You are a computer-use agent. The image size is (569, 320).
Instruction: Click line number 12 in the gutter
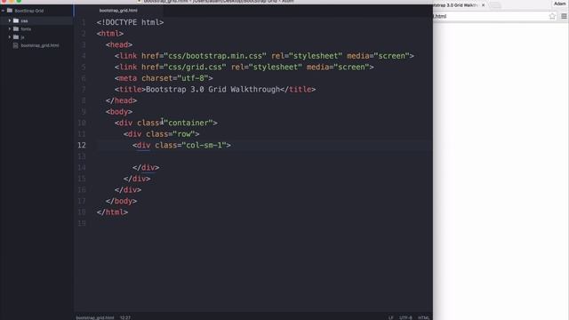point(82,145)
